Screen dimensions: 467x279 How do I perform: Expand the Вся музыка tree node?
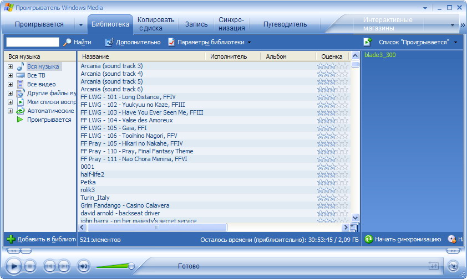[x=10, y=66]
